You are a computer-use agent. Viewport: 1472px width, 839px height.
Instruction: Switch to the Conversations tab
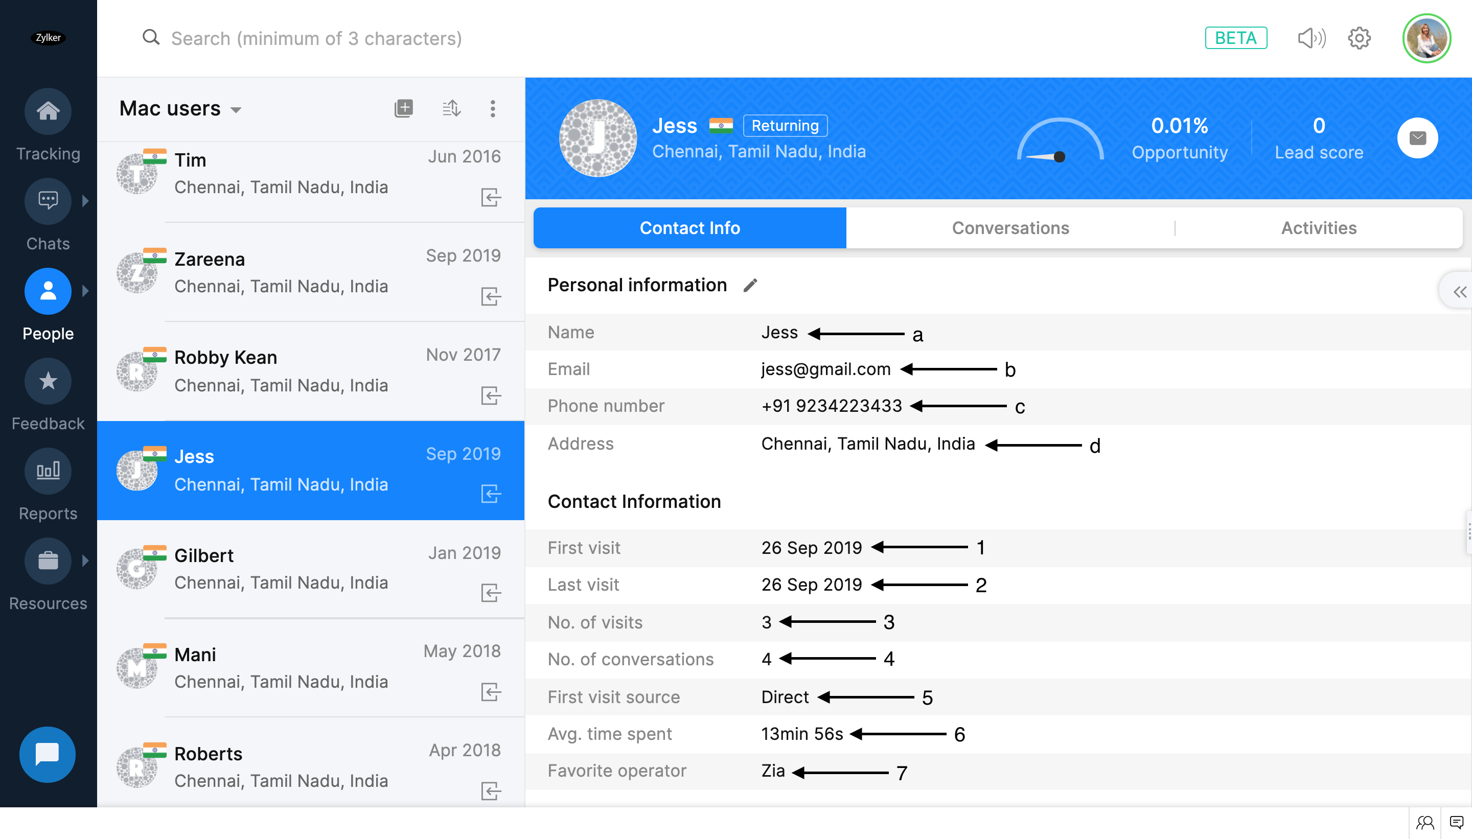click(x=1010, y=228)
